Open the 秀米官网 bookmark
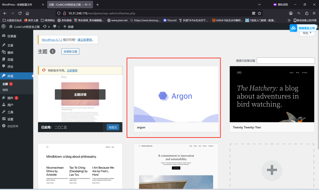The image size is (319, 190). point(89,20)
